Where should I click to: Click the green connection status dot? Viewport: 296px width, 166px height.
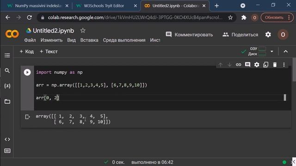pos(284,162)
